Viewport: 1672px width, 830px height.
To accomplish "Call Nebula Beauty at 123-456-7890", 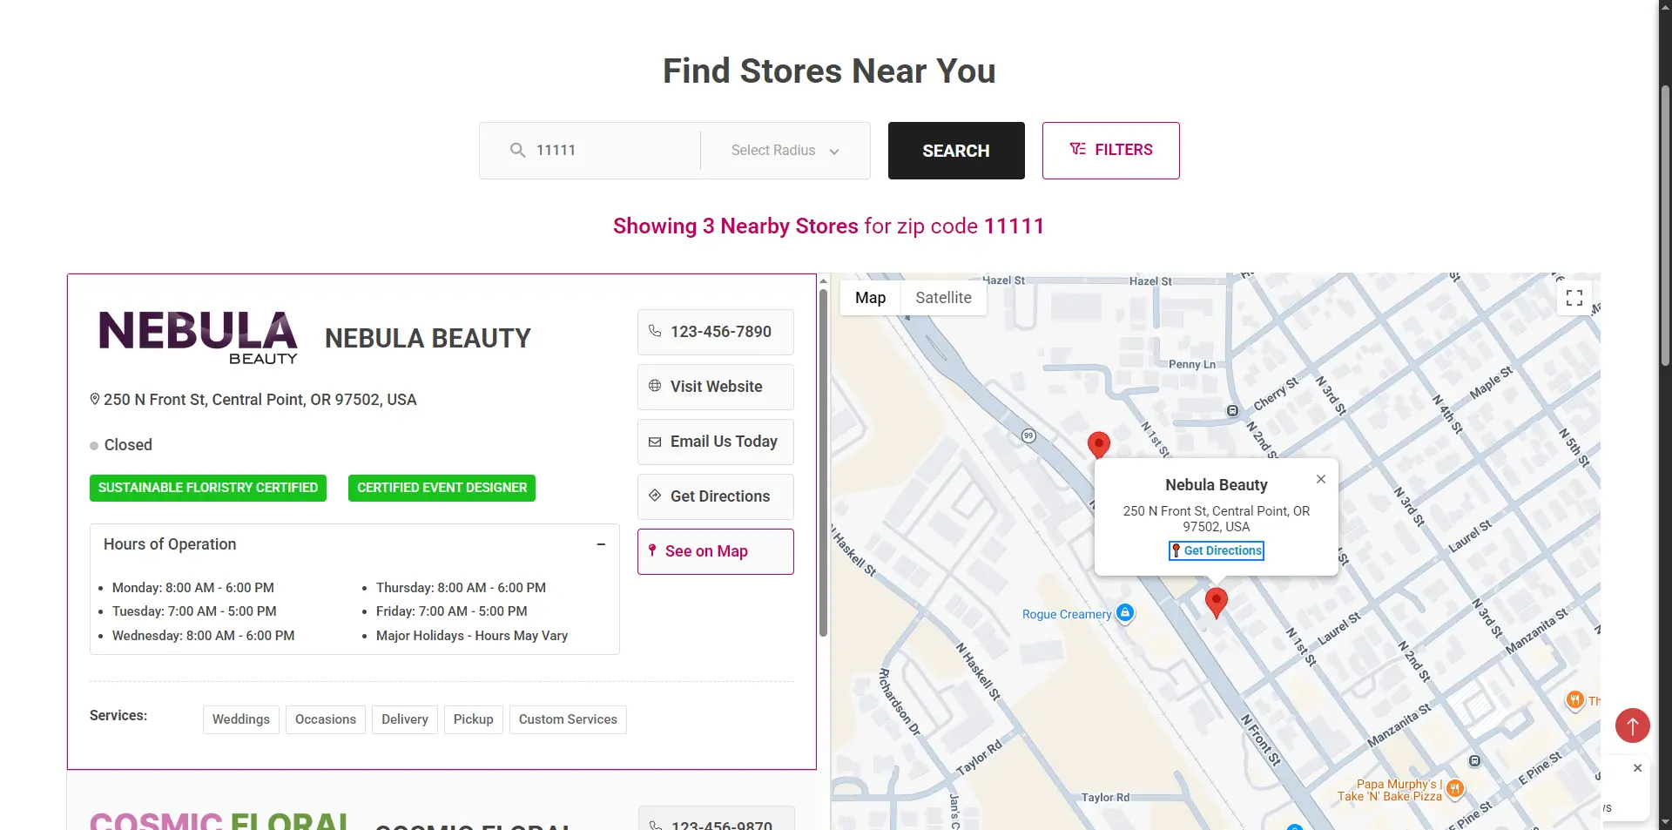I will (715, 332).
